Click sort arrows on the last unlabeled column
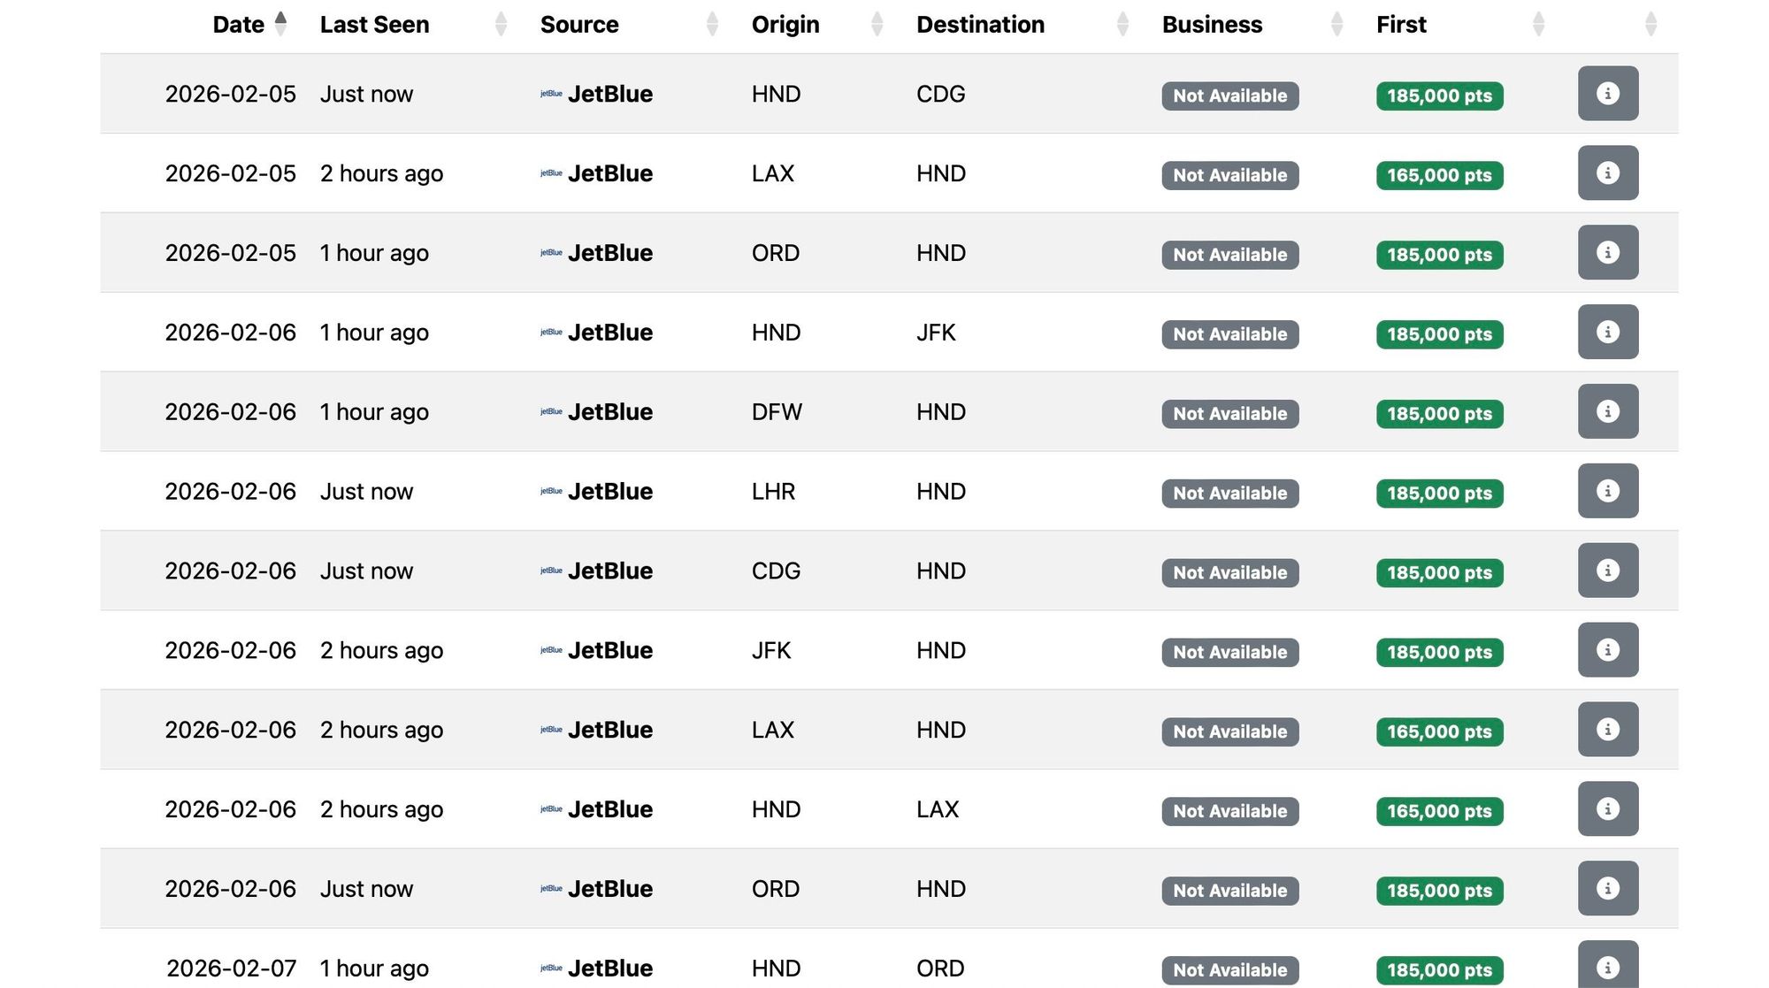This screenshot has width=1769, height=988. [1650, 25]
